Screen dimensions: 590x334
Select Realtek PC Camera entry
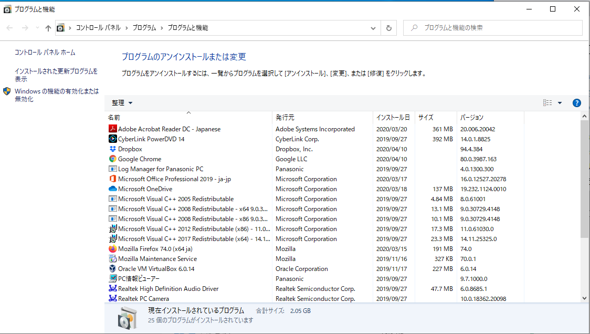(143, 298)
